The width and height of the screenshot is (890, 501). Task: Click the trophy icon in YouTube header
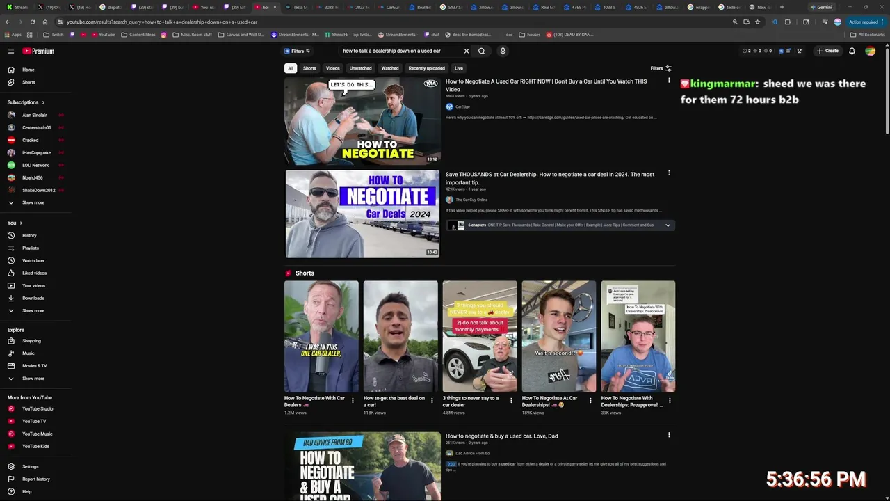pyautogui.click(x=800, y=51)
